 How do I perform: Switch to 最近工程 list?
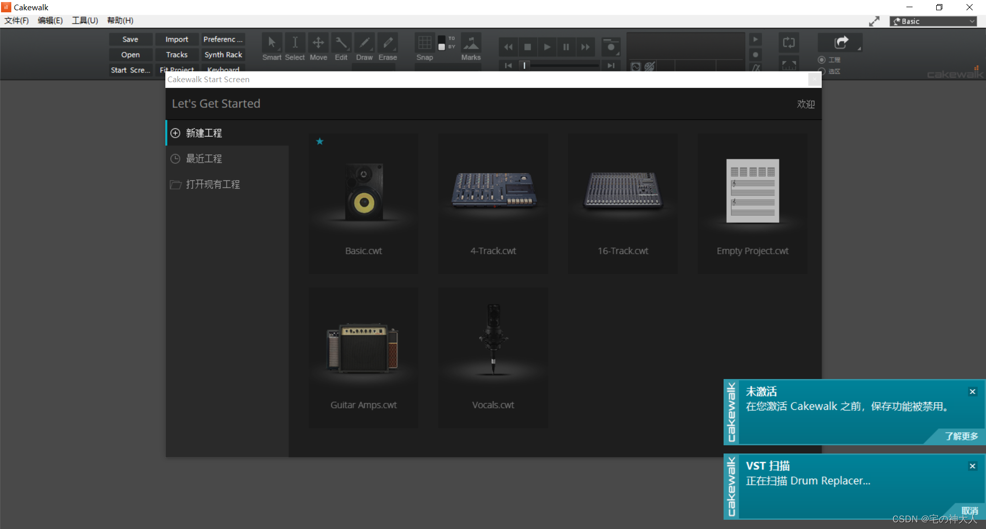coord(227,159)
